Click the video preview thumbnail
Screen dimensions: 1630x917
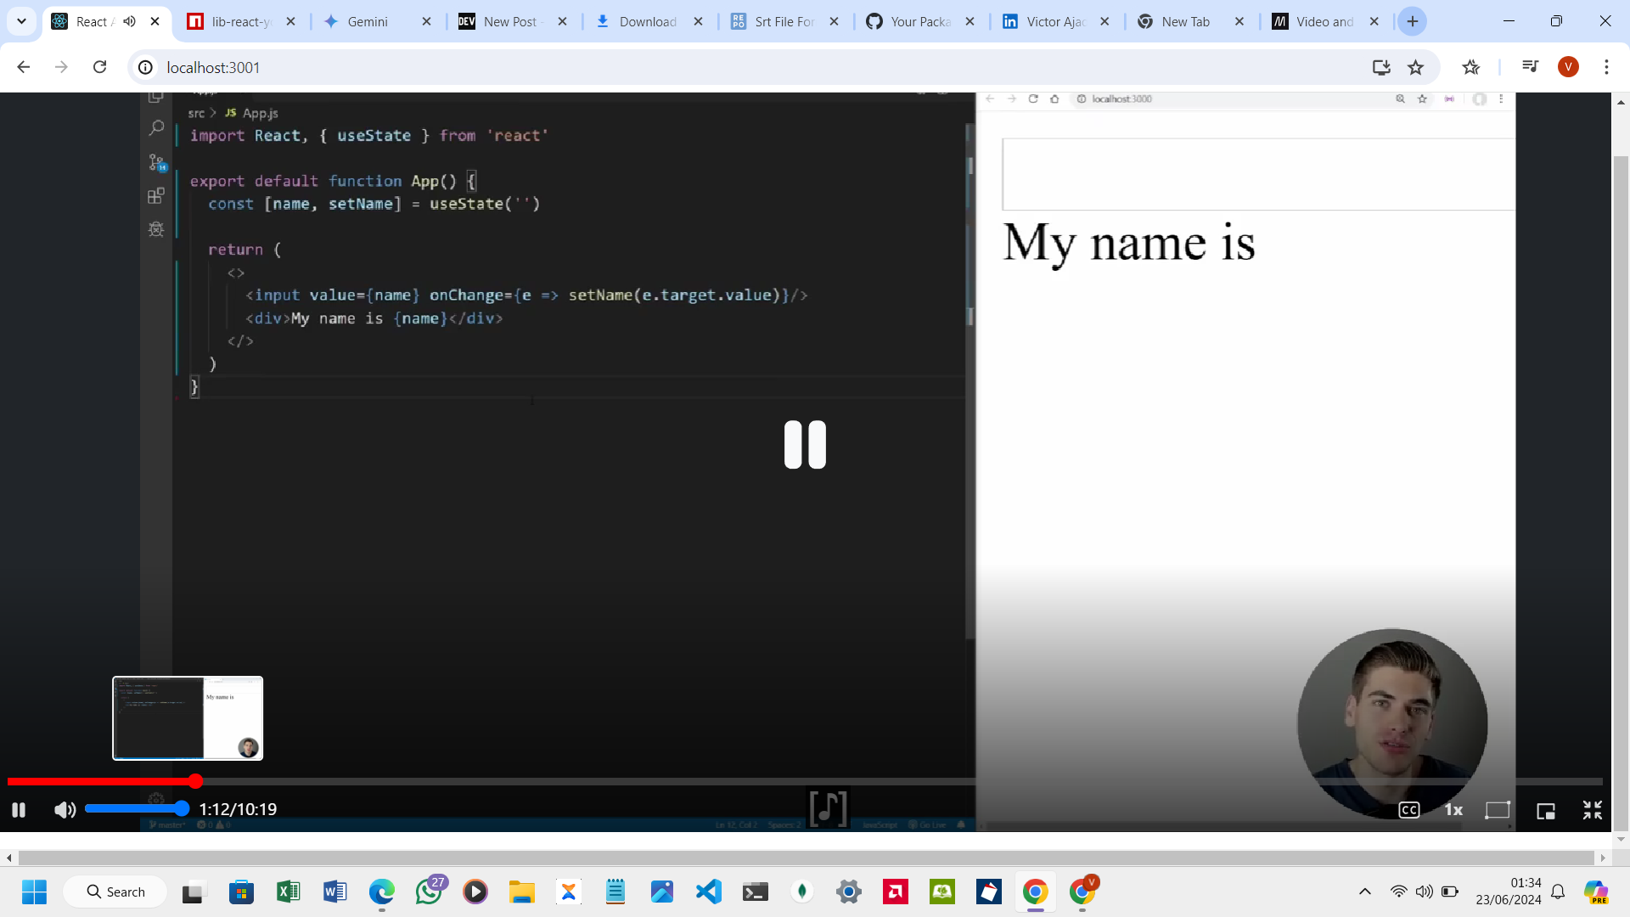(x=188, y=717)
